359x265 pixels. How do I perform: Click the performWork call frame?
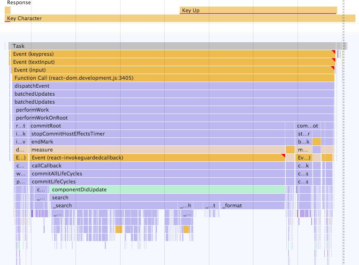173,110
